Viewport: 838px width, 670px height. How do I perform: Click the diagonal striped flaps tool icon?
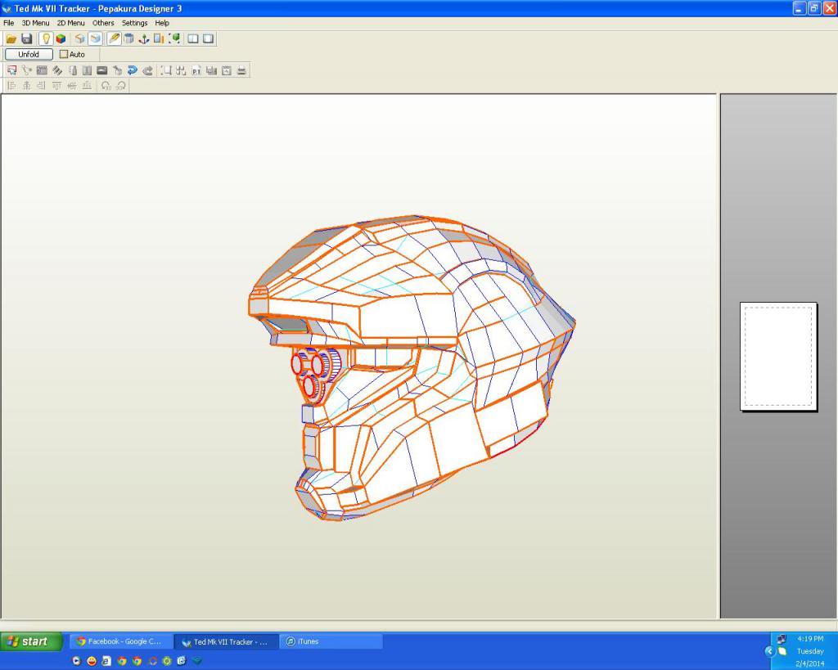(x=57, y=70)
